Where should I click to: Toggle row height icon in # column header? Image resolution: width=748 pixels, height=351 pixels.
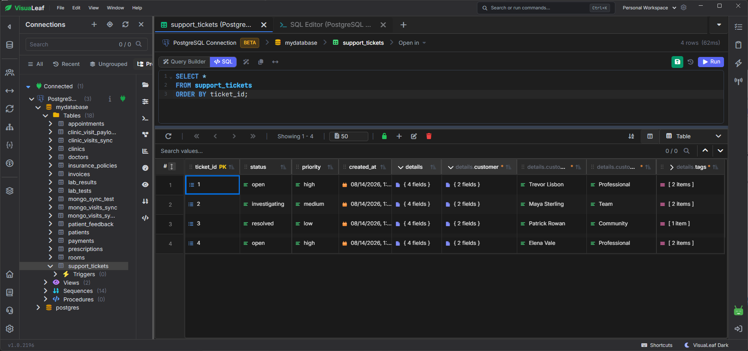[x=172, y=166]
